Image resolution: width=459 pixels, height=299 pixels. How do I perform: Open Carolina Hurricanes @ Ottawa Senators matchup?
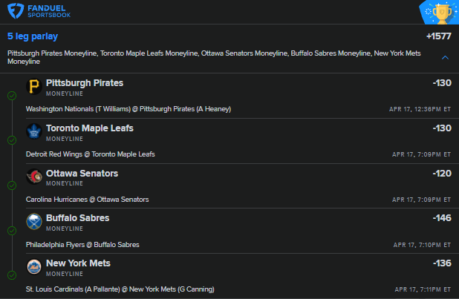87,200
